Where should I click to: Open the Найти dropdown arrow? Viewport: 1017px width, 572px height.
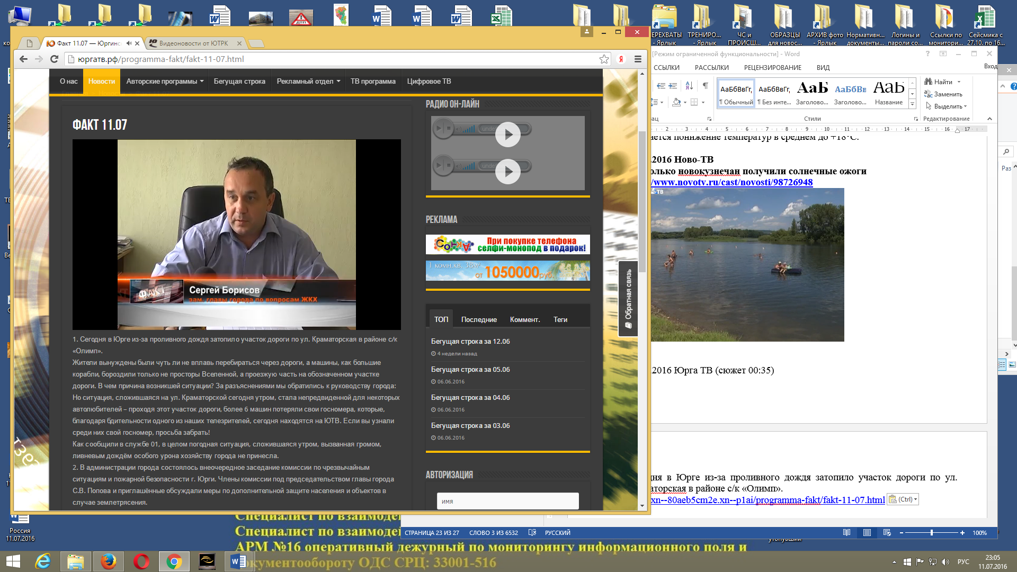(959, 82)
